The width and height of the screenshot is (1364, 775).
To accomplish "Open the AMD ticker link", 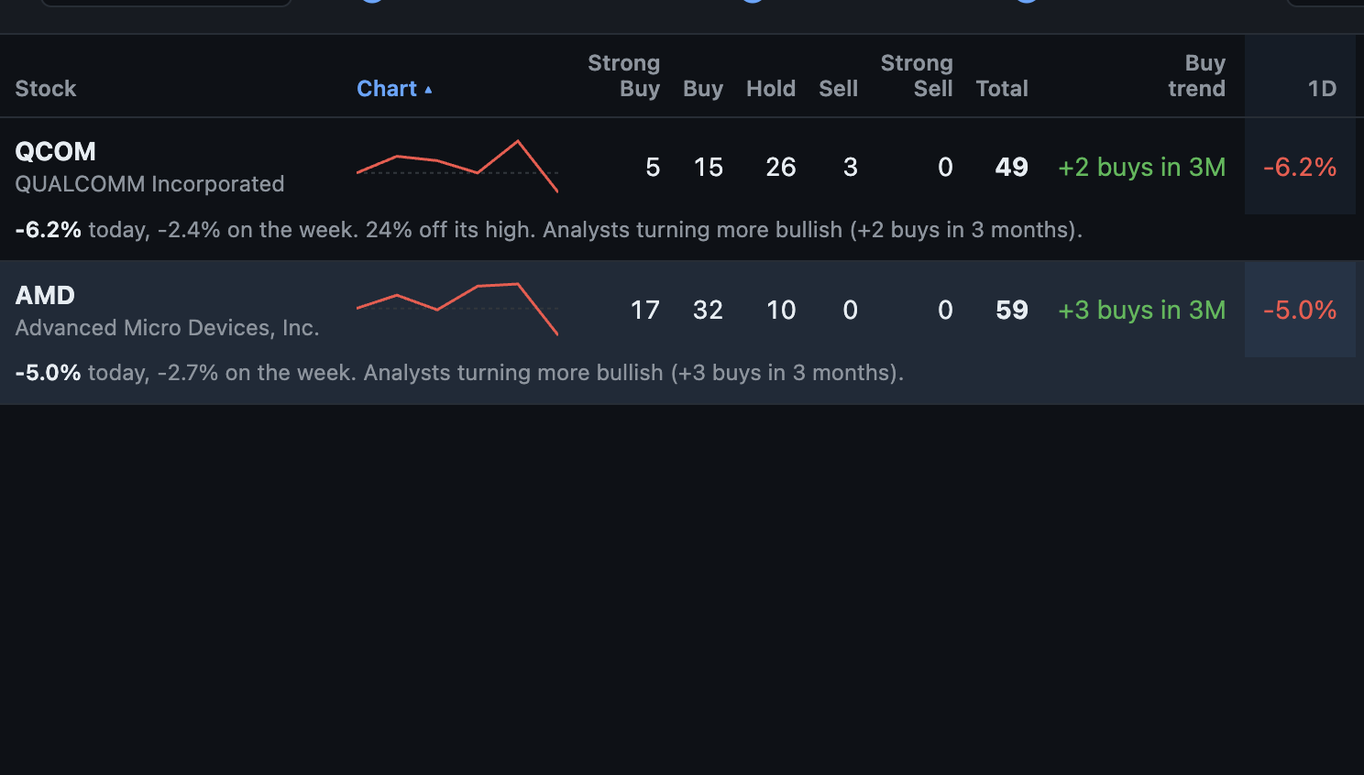I will [45, 295].
